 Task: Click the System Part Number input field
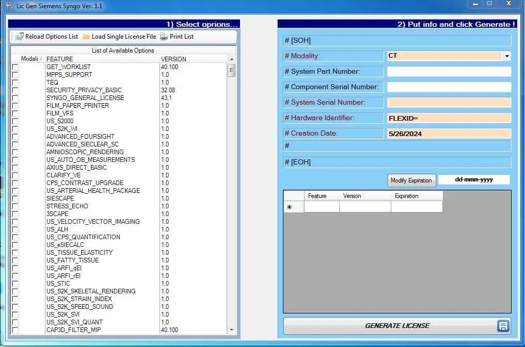pyautogui.click(x=448, y=71)
